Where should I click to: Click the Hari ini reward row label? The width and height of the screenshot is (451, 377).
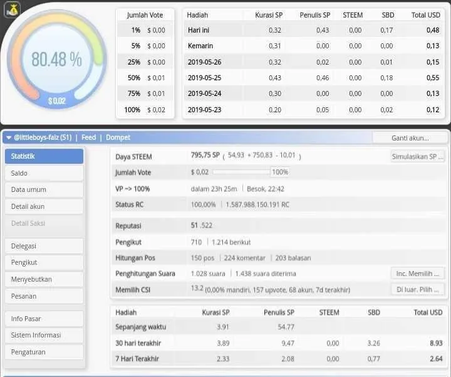(199, 30)
